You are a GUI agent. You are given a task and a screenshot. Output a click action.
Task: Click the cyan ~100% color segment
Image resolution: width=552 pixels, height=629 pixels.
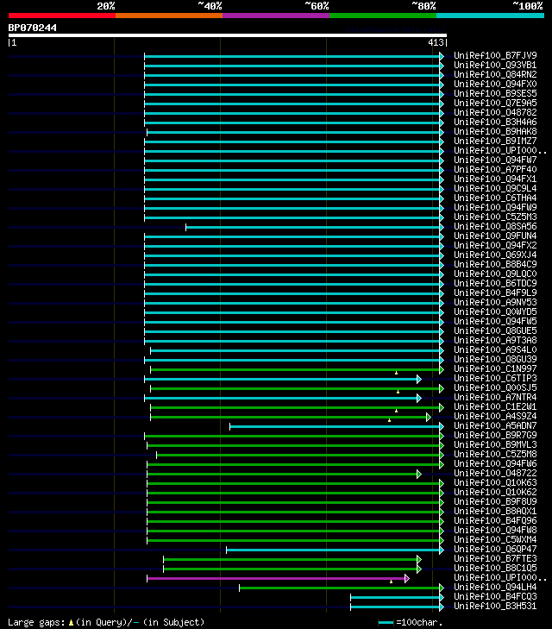(x=490, y=16)
